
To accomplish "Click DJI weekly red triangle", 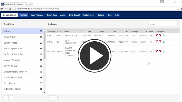I will point(160,42).
